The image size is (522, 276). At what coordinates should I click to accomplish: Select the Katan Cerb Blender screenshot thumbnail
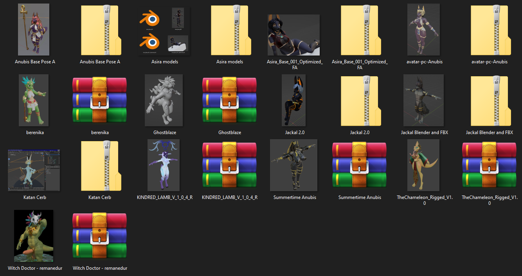click(34, 170)
